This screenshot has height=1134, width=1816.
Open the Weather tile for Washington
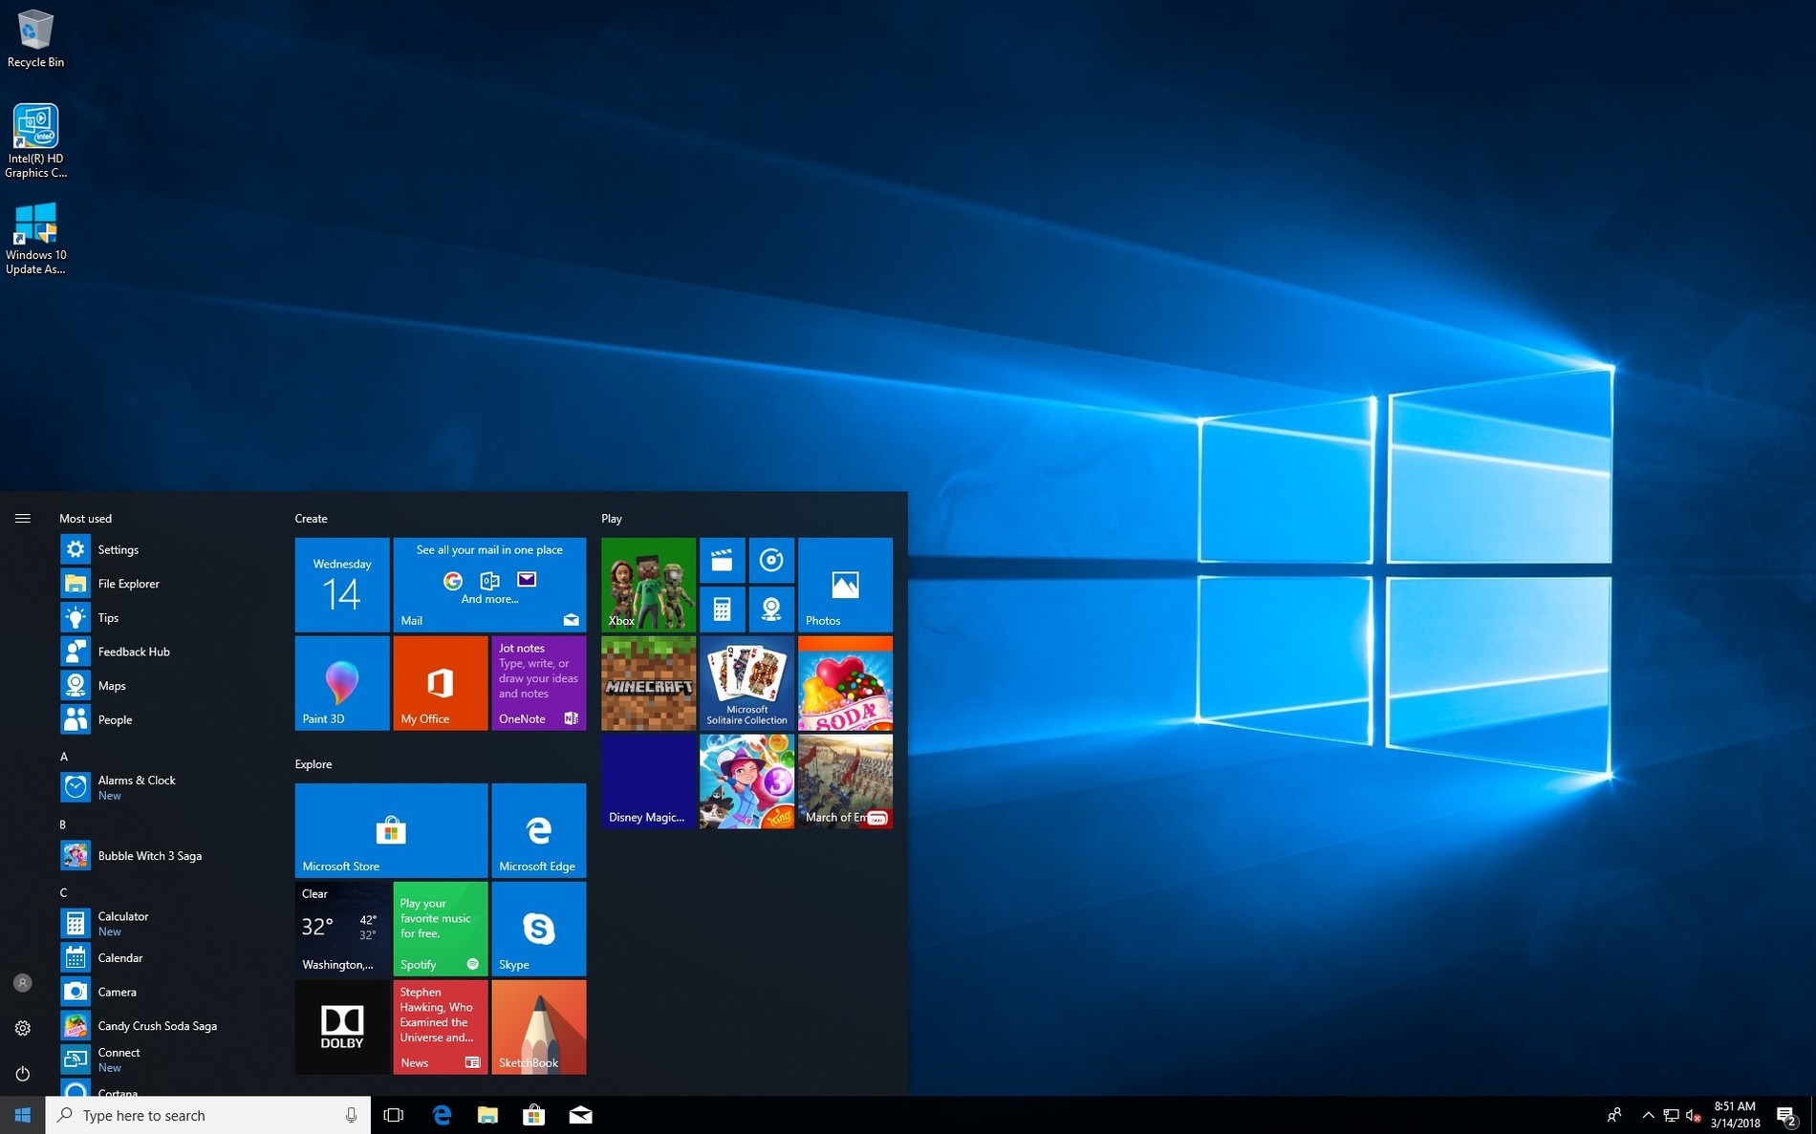coord(342,929)
